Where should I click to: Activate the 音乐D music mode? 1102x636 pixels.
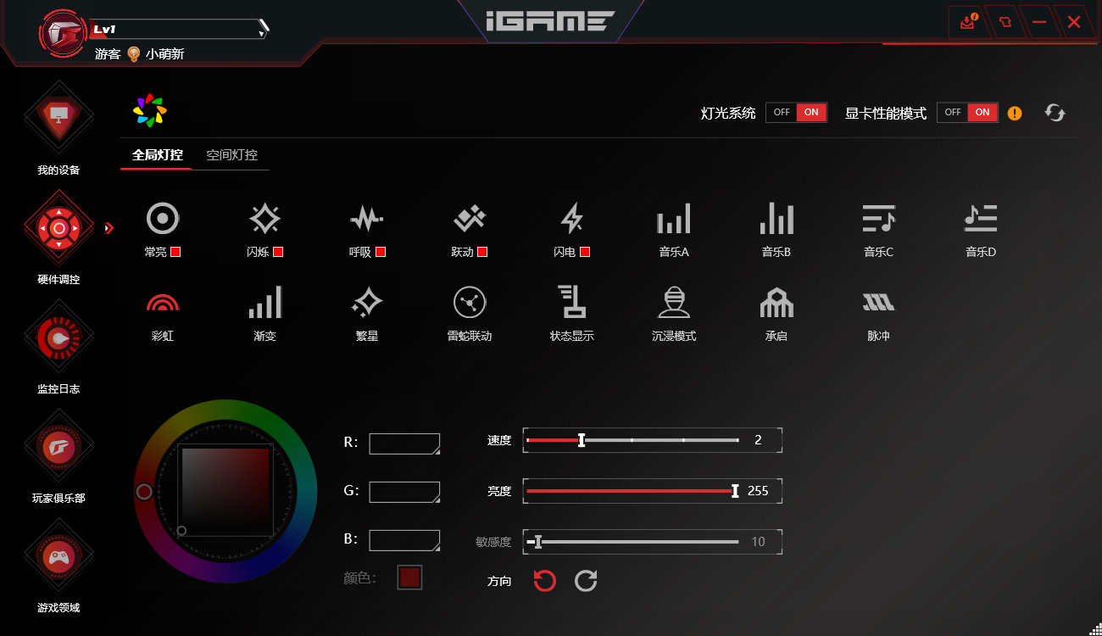(981, 219)
